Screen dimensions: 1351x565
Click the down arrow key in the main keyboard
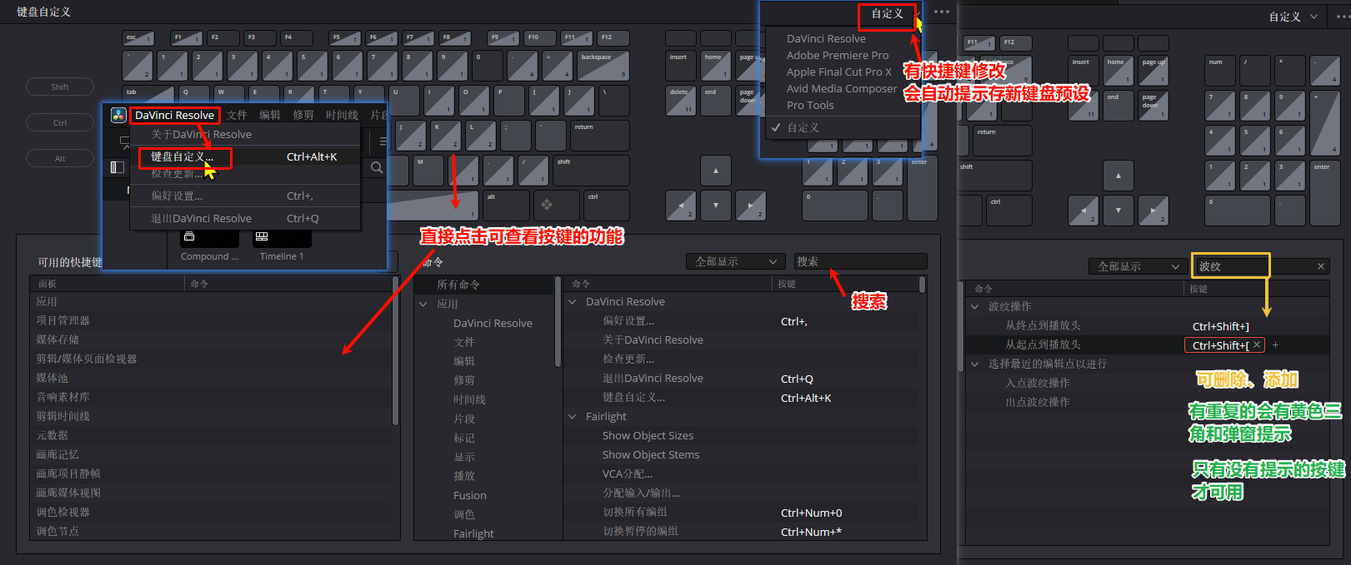tap(716, 206)
